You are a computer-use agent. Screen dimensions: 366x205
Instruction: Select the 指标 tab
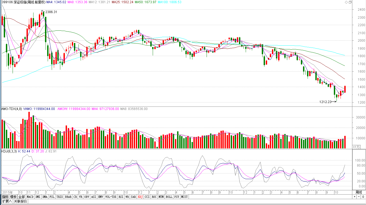click(5, 197)
